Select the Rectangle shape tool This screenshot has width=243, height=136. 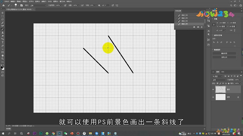point(2,52)
